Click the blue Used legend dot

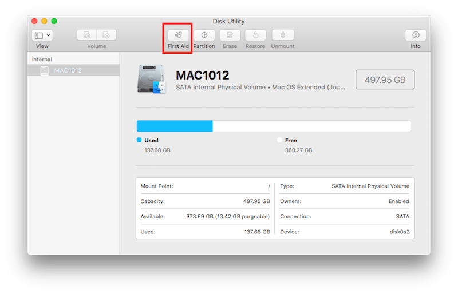[x=139, y=140]
